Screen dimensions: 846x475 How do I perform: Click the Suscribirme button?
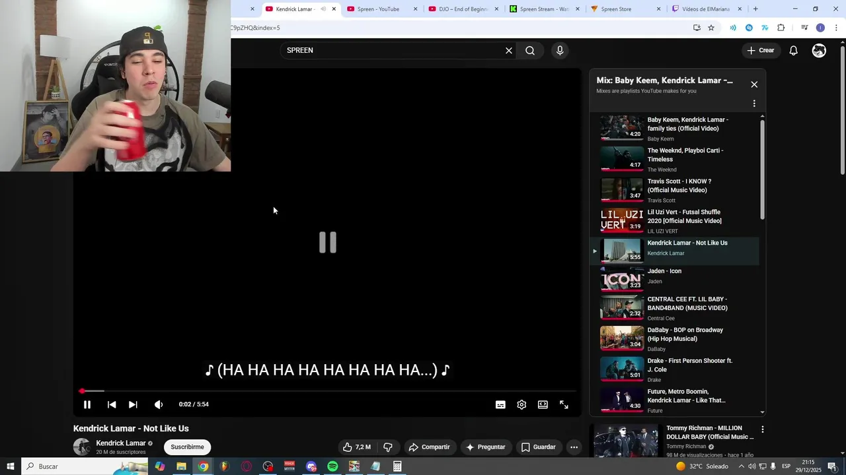[187, 447]
